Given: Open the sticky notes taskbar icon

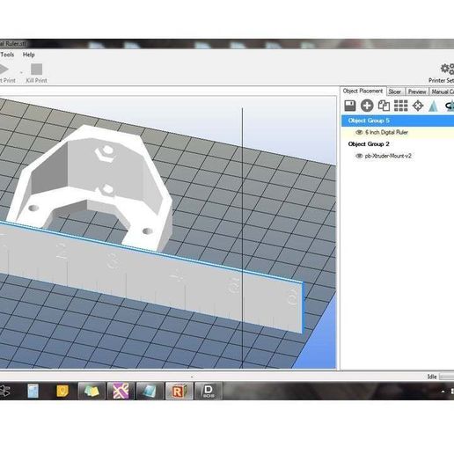Looking at the screenshot, I should tap(92, 391).
